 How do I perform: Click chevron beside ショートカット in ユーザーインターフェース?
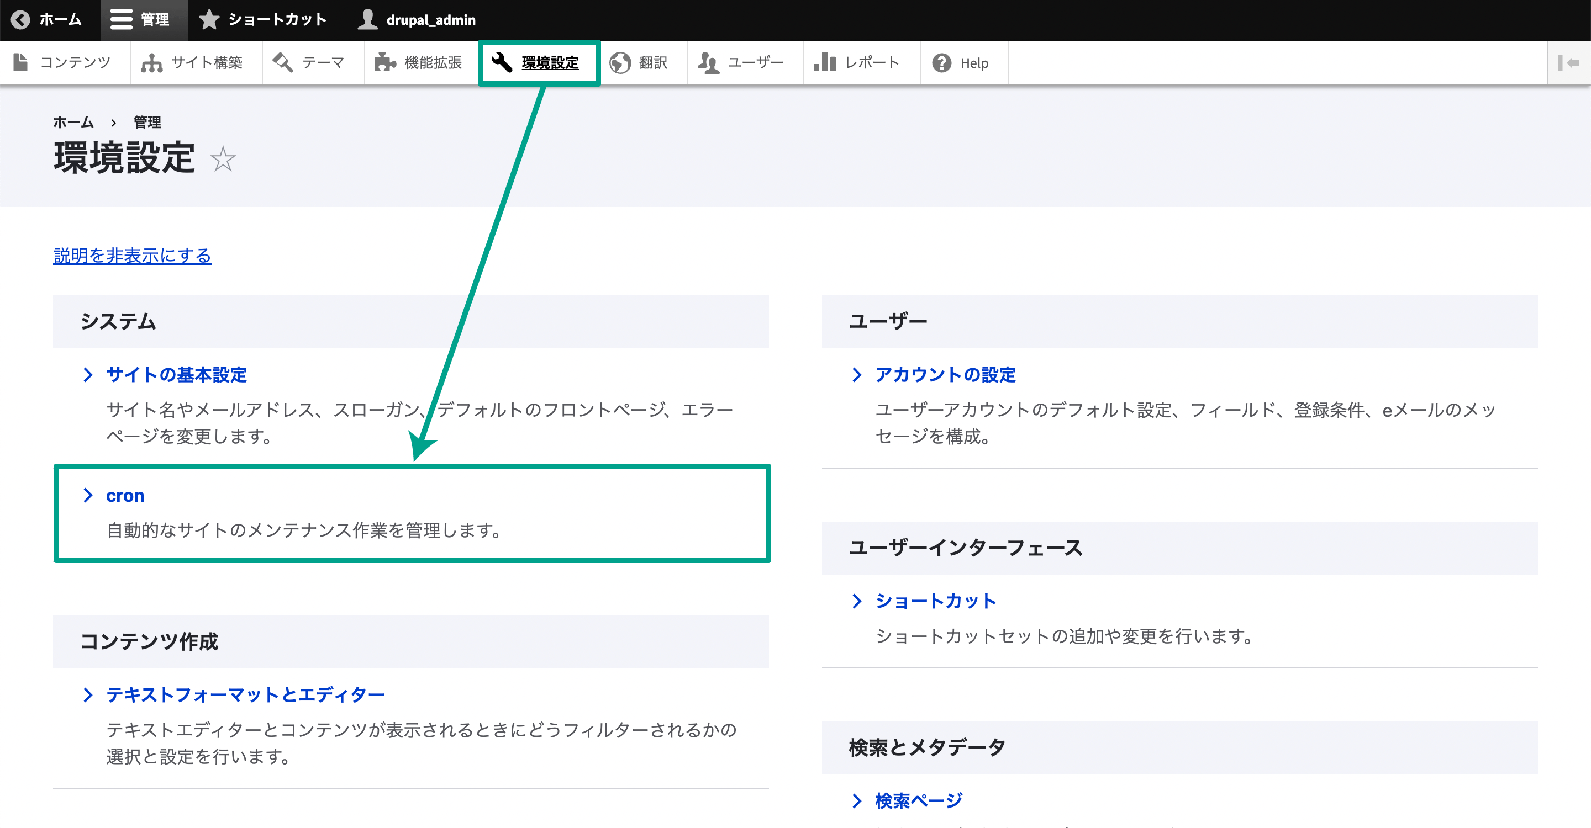857,601
